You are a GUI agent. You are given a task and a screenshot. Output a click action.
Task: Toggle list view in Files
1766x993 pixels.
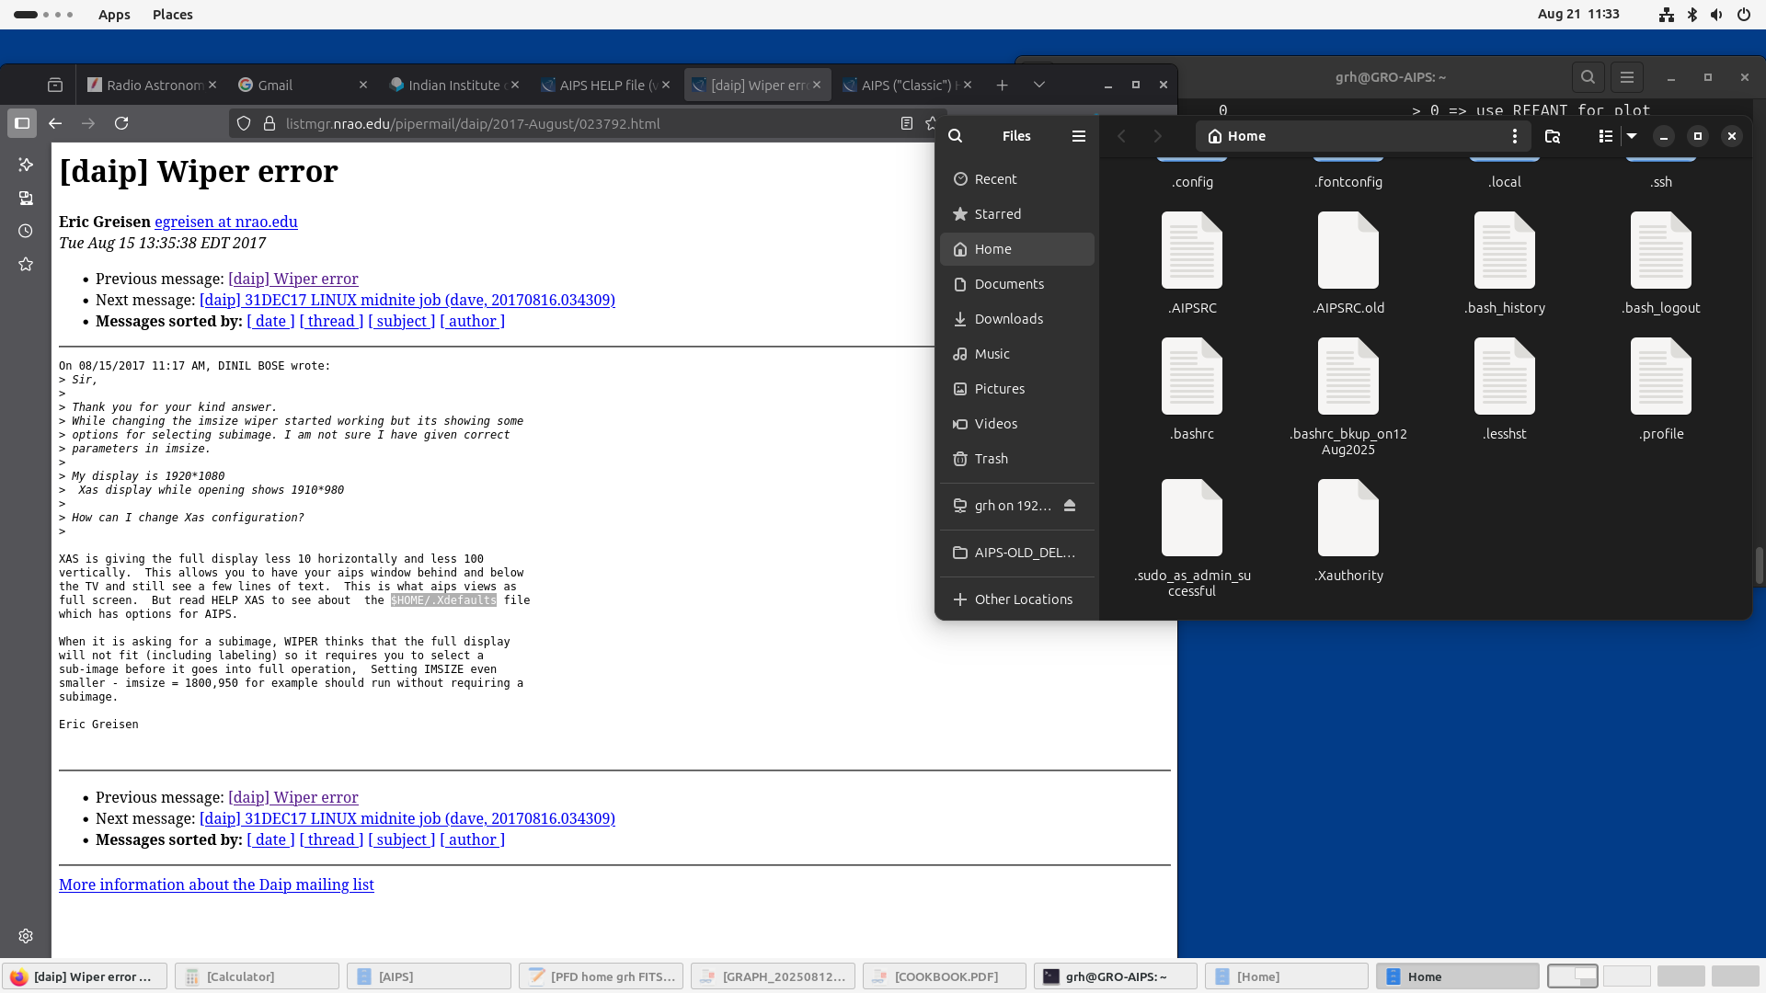[1605, 136]
